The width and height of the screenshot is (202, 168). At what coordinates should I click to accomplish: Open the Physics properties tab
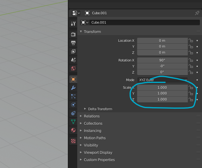click(73, 105)
